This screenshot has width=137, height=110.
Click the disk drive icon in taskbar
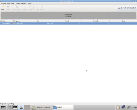[x=9, y=107]
